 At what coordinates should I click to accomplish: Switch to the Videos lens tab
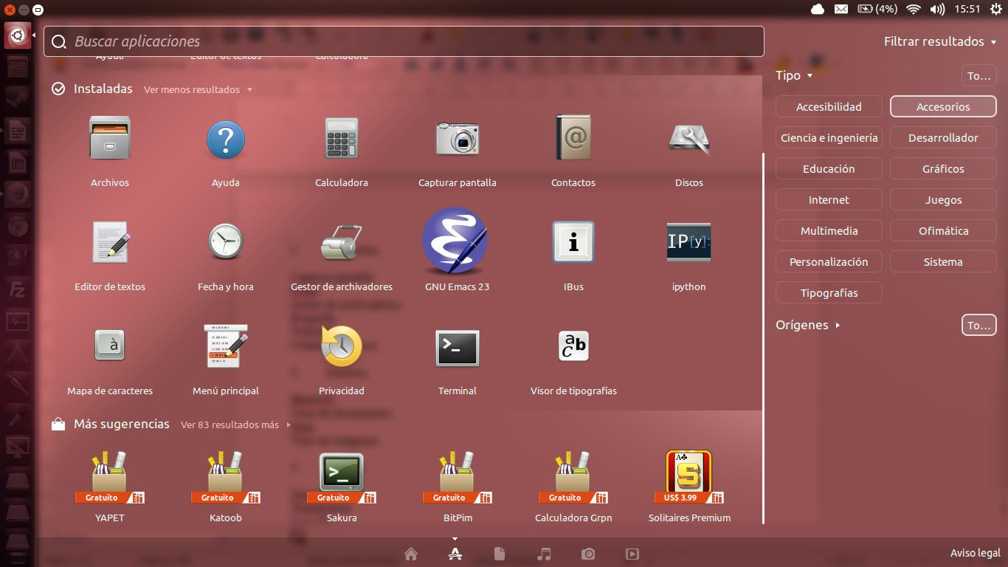pos(632,553)
